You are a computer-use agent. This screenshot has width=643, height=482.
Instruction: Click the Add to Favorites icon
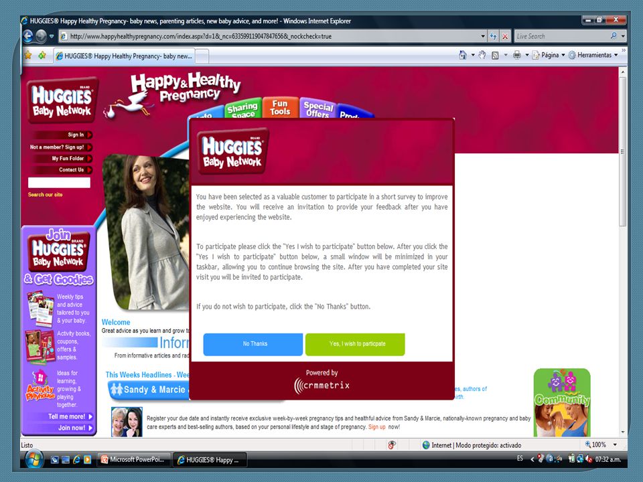coord(42,55)
